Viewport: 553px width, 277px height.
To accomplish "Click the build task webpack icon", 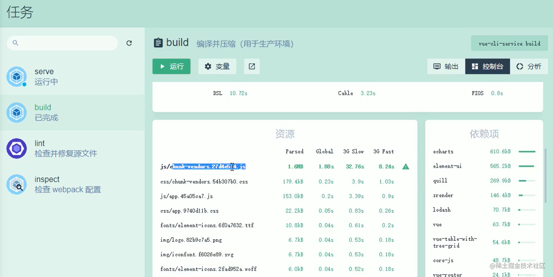I will (17, 113).
